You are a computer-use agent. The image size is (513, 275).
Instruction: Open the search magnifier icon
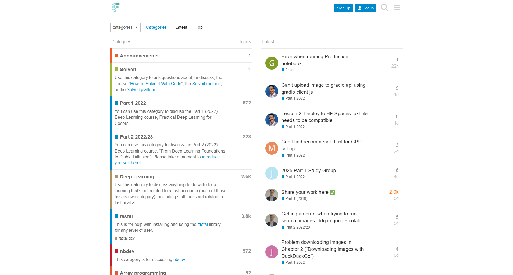tap(384, 8)
